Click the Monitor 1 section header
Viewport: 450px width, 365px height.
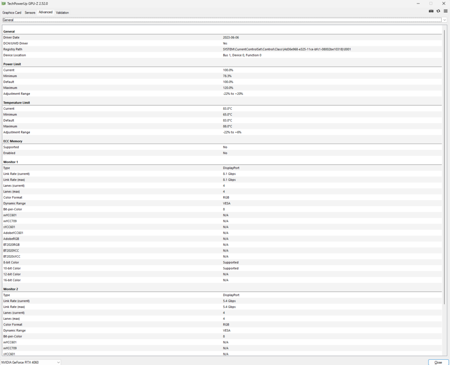11,162
